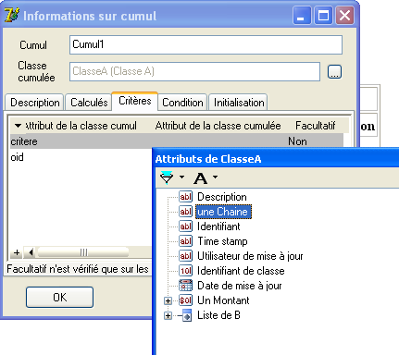Click the sort arrow in the column header
The width and height of the screenshot is (399, 355).
click(x=18, y=126)
